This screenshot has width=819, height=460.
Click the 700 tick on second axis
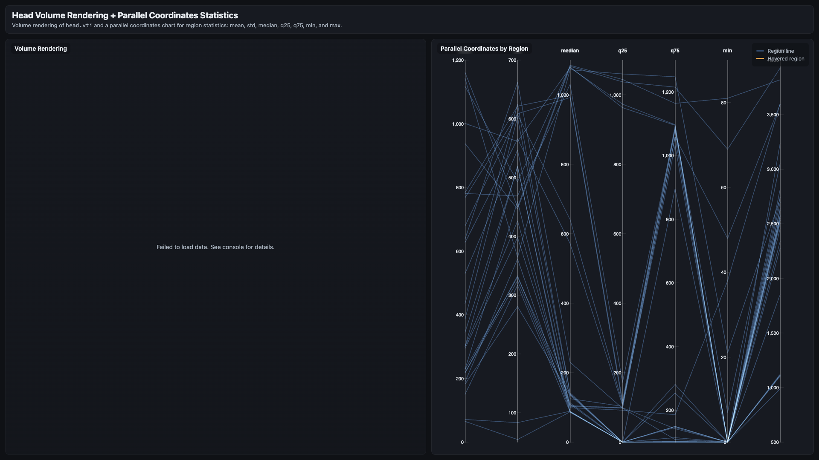click(512, 60)
